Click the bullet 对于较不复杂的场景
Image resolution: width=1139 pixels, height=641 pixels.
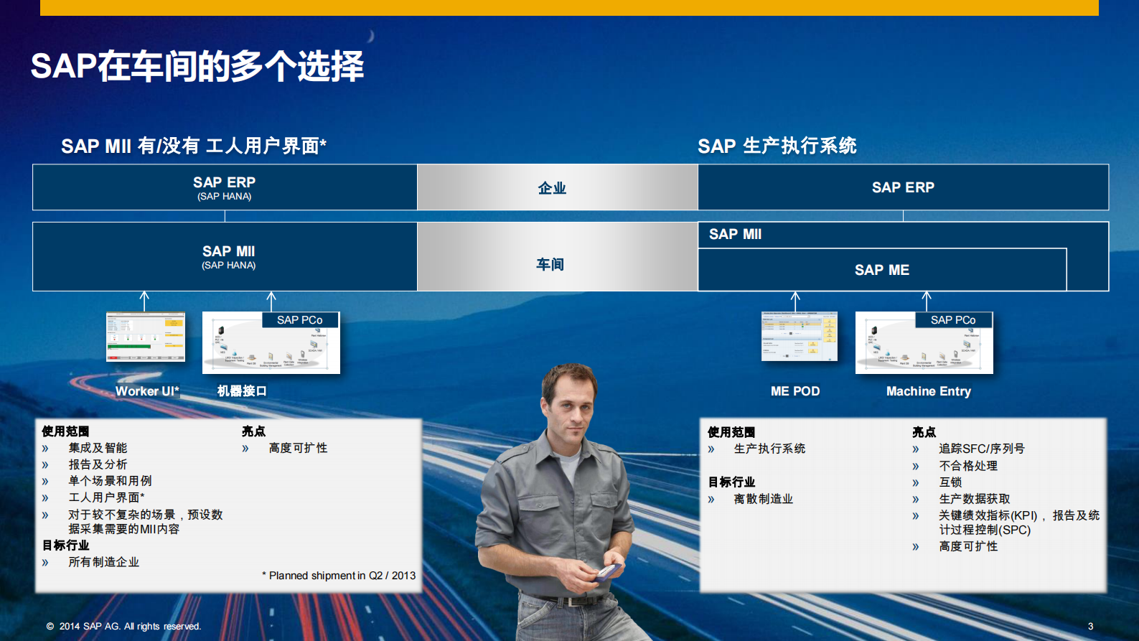click(146, 522)
